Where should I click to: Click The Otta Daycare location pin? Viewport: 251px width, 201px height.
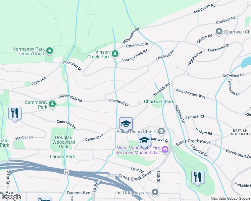click(155, 192)
